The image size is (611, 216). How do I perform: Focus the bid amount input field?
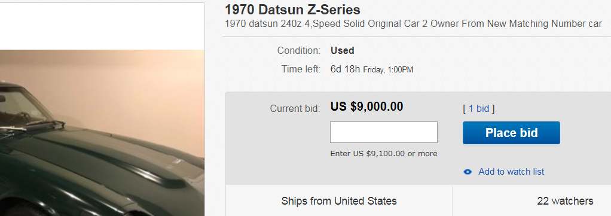tap(384, 132)
